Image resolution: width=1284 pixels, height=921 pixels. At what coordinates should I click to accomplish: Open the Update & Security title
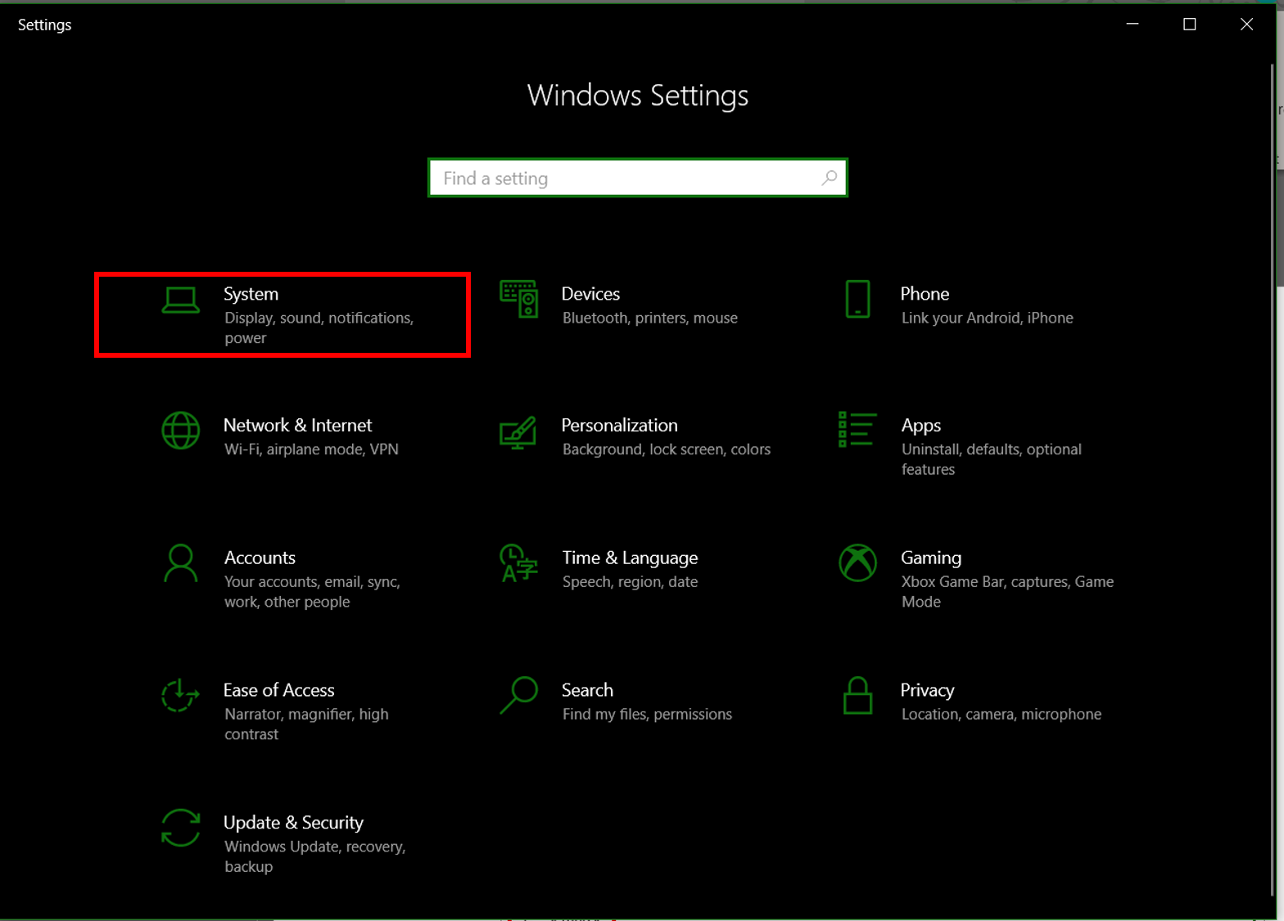click(293, 823)
